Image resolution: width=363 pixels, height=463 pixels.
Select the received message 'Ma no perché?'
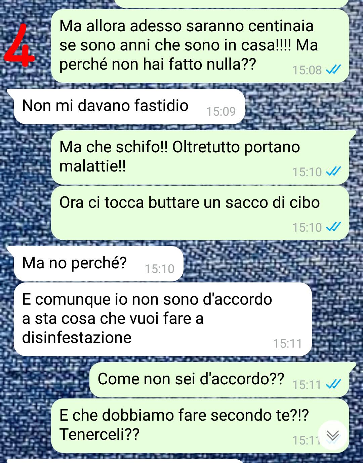[x=98, y=264]
